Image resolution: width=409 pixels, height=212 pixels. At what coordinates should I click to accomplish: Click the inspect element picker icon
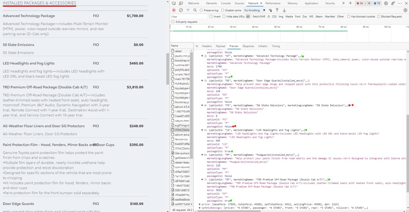click(x=174, y=3)
